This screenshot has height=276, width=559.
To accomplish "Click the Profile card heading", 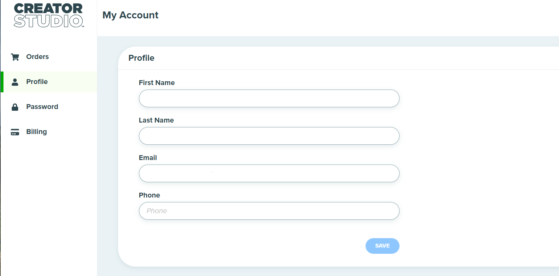I will pos(141,58).
